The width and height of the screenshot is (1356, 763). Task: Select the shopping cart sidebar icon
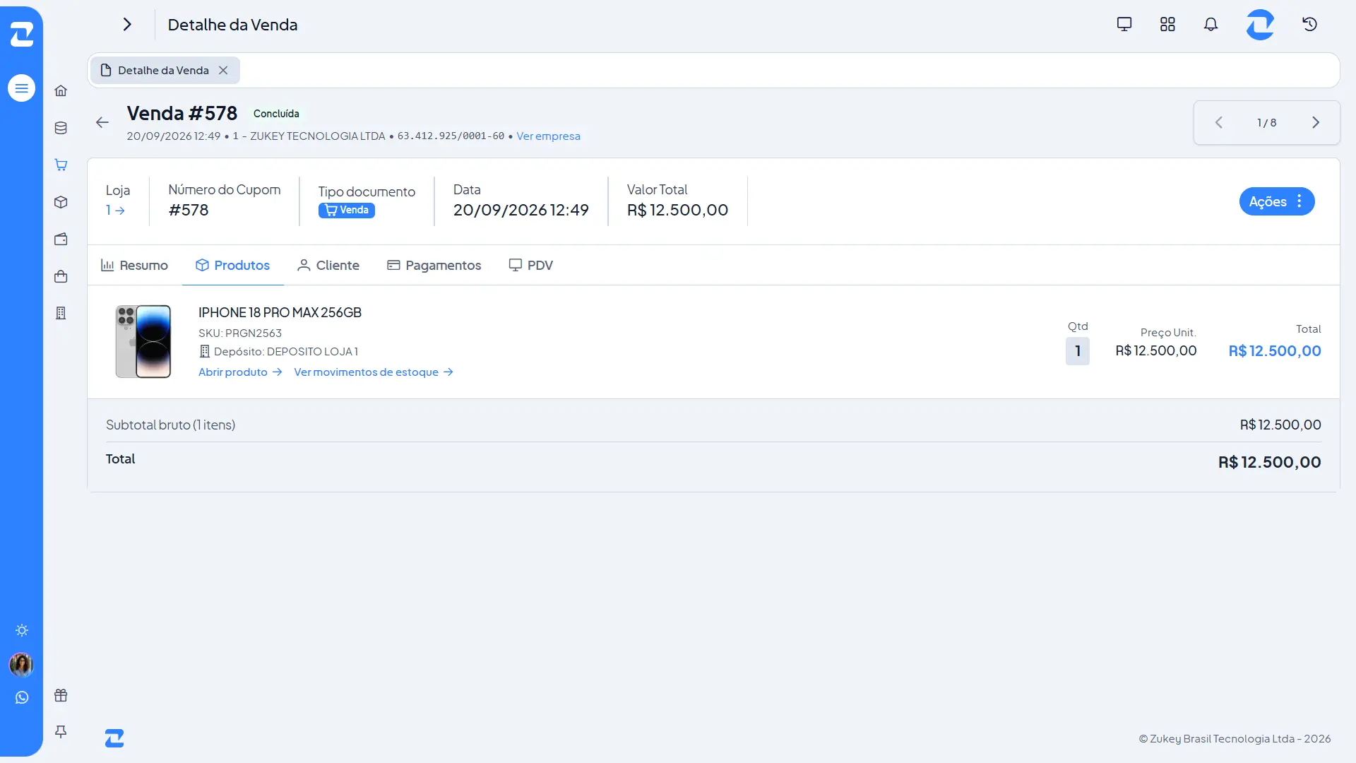tap(61, 165)
